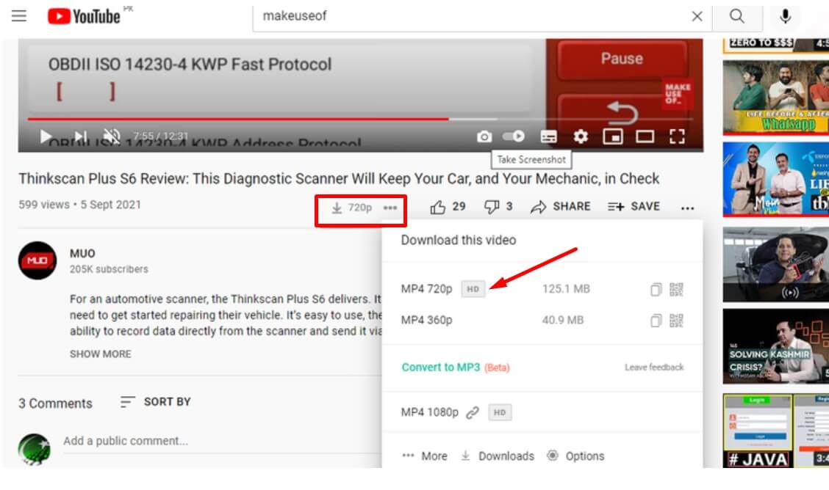The height and width of the screenshot is (490, 829).
Task: Run search with the magnifier button
Action: (x=737, y=16)
